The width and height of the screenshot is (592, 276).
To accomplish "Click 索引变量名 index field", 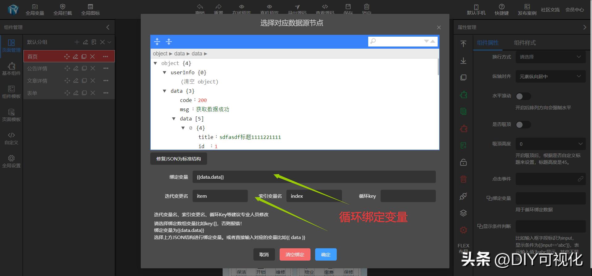I will click(314, 196).
